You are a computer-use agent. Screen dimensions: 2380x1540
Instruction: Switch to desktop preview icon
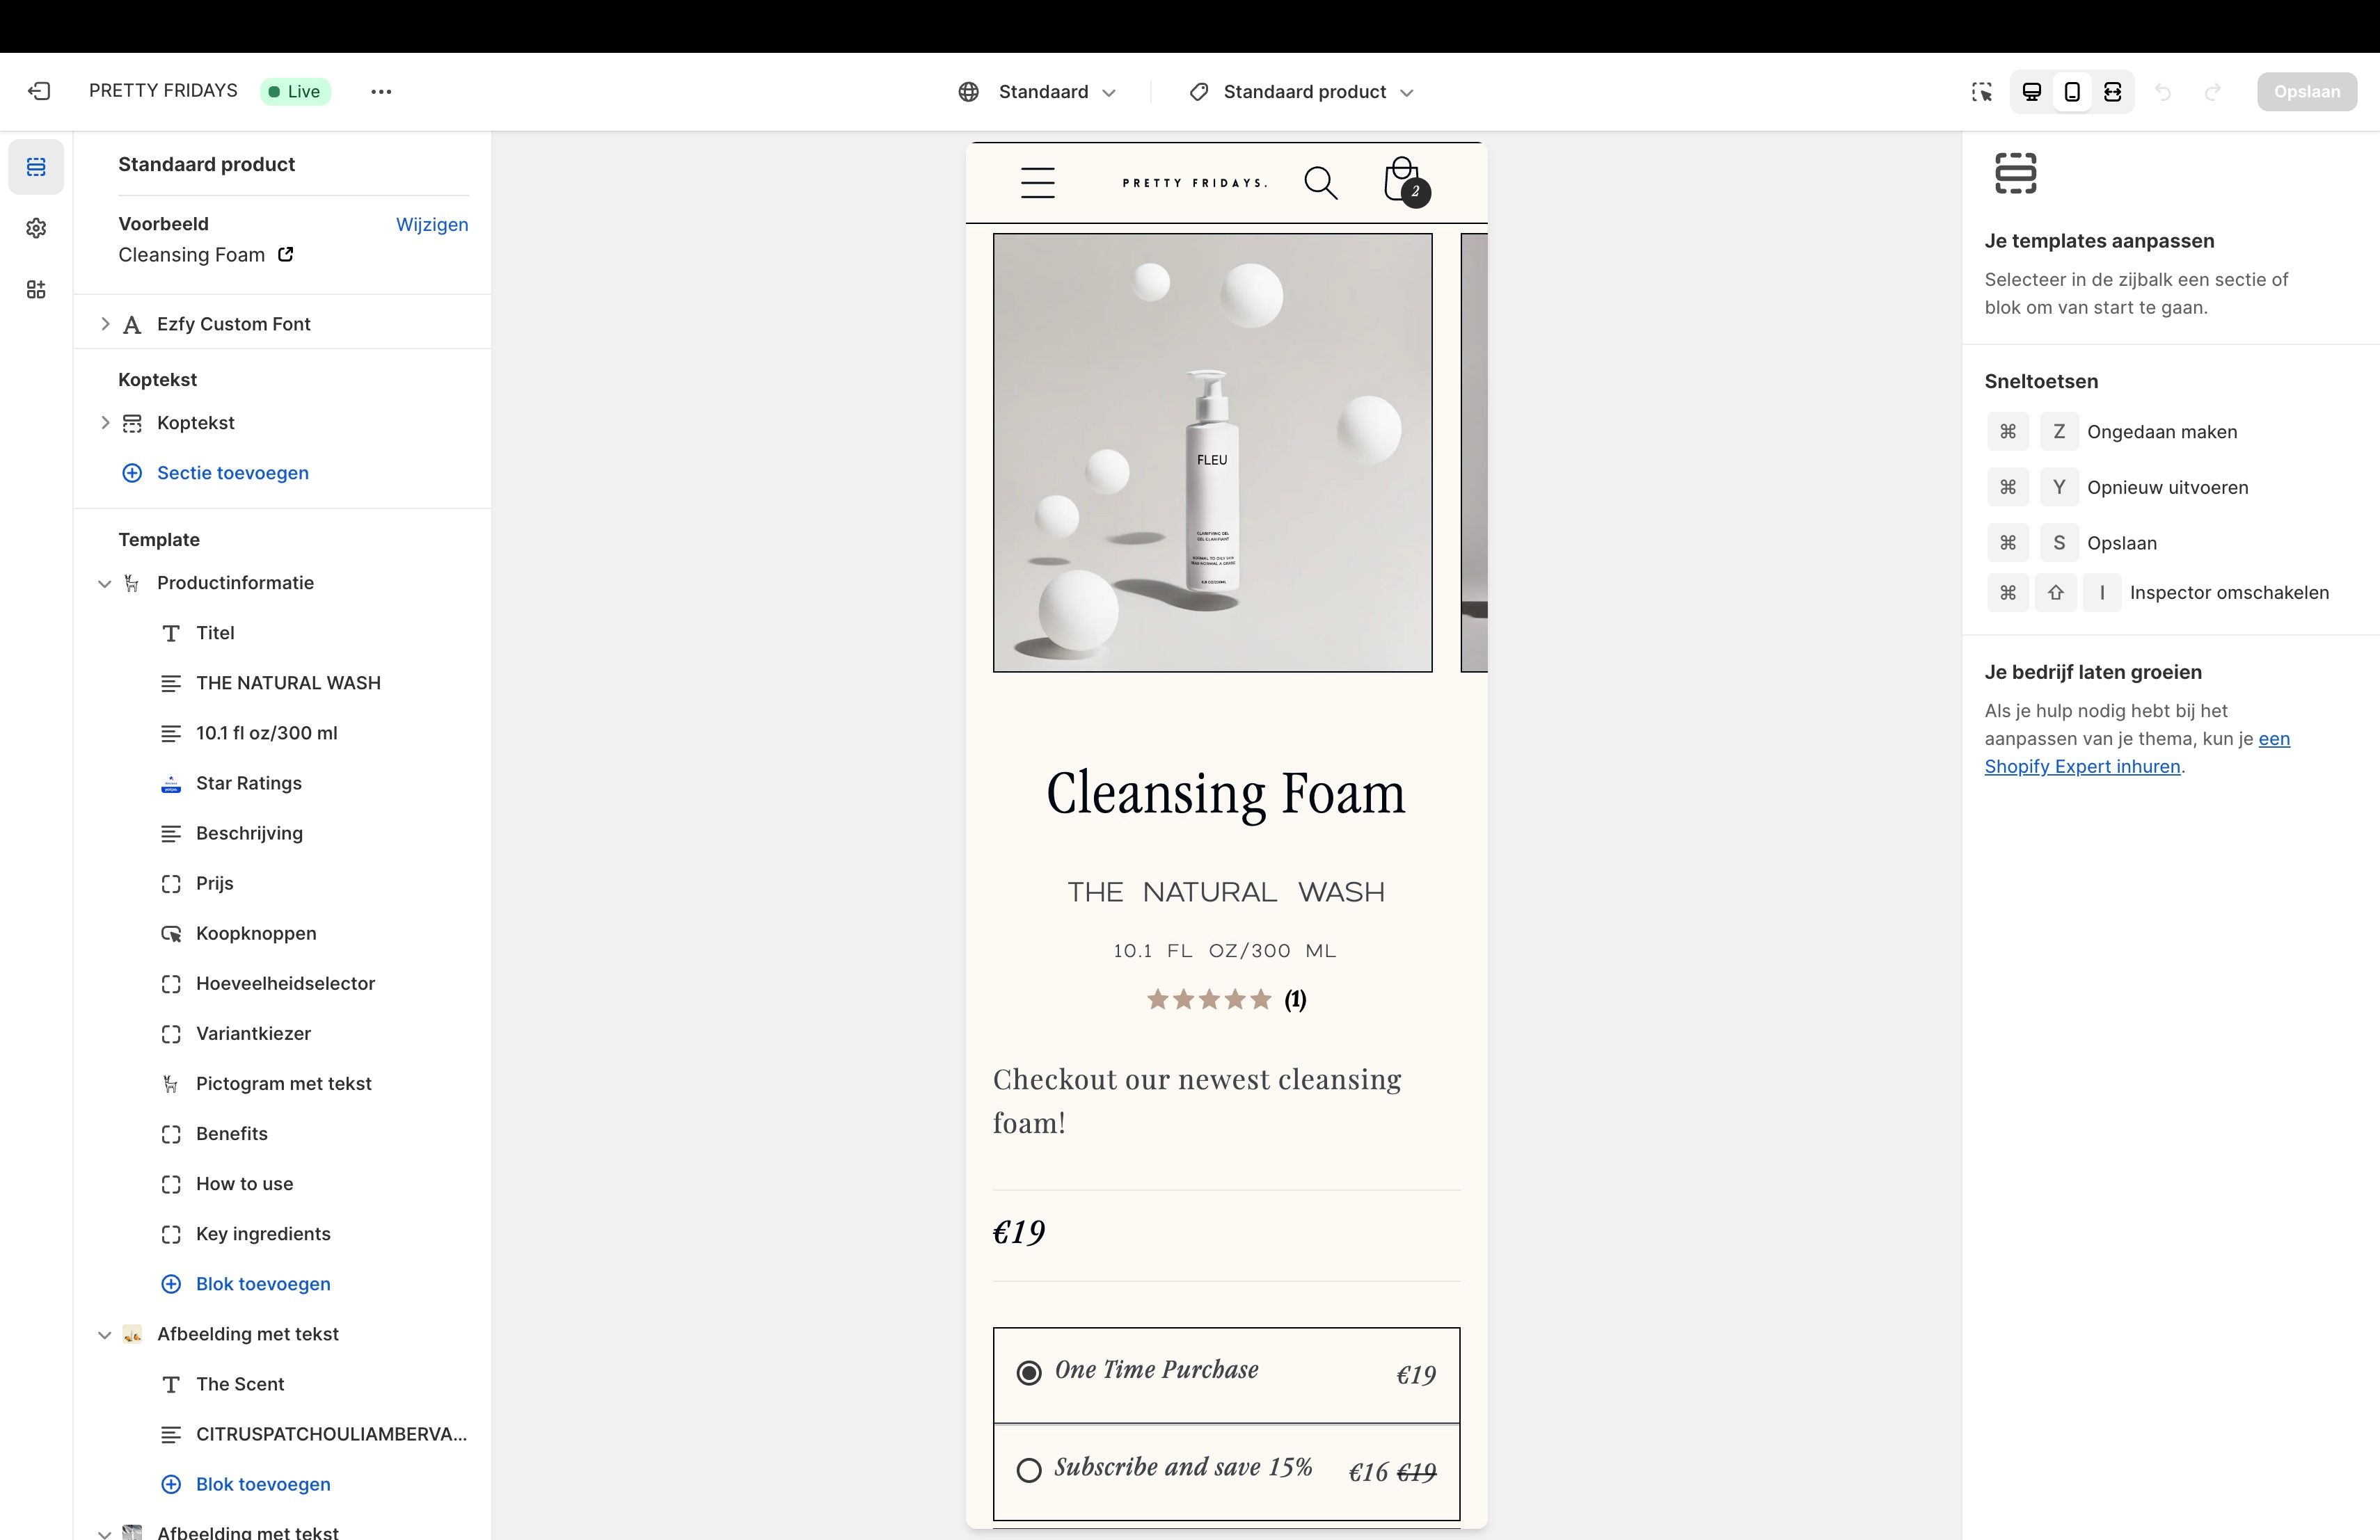pos(2031,92)
